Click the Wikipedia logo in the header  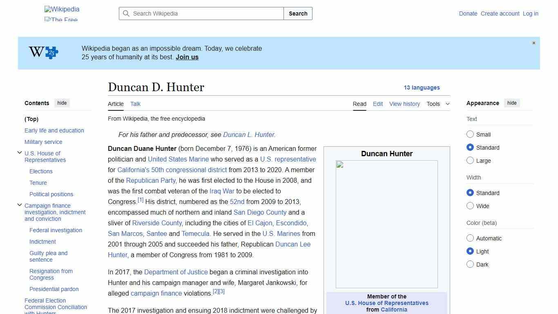[x=61, y=9]
